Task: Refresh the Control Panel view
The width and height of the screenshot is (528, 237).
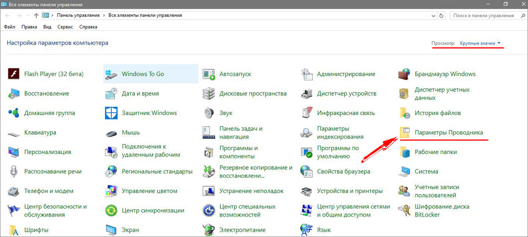Action: [442, 15]
